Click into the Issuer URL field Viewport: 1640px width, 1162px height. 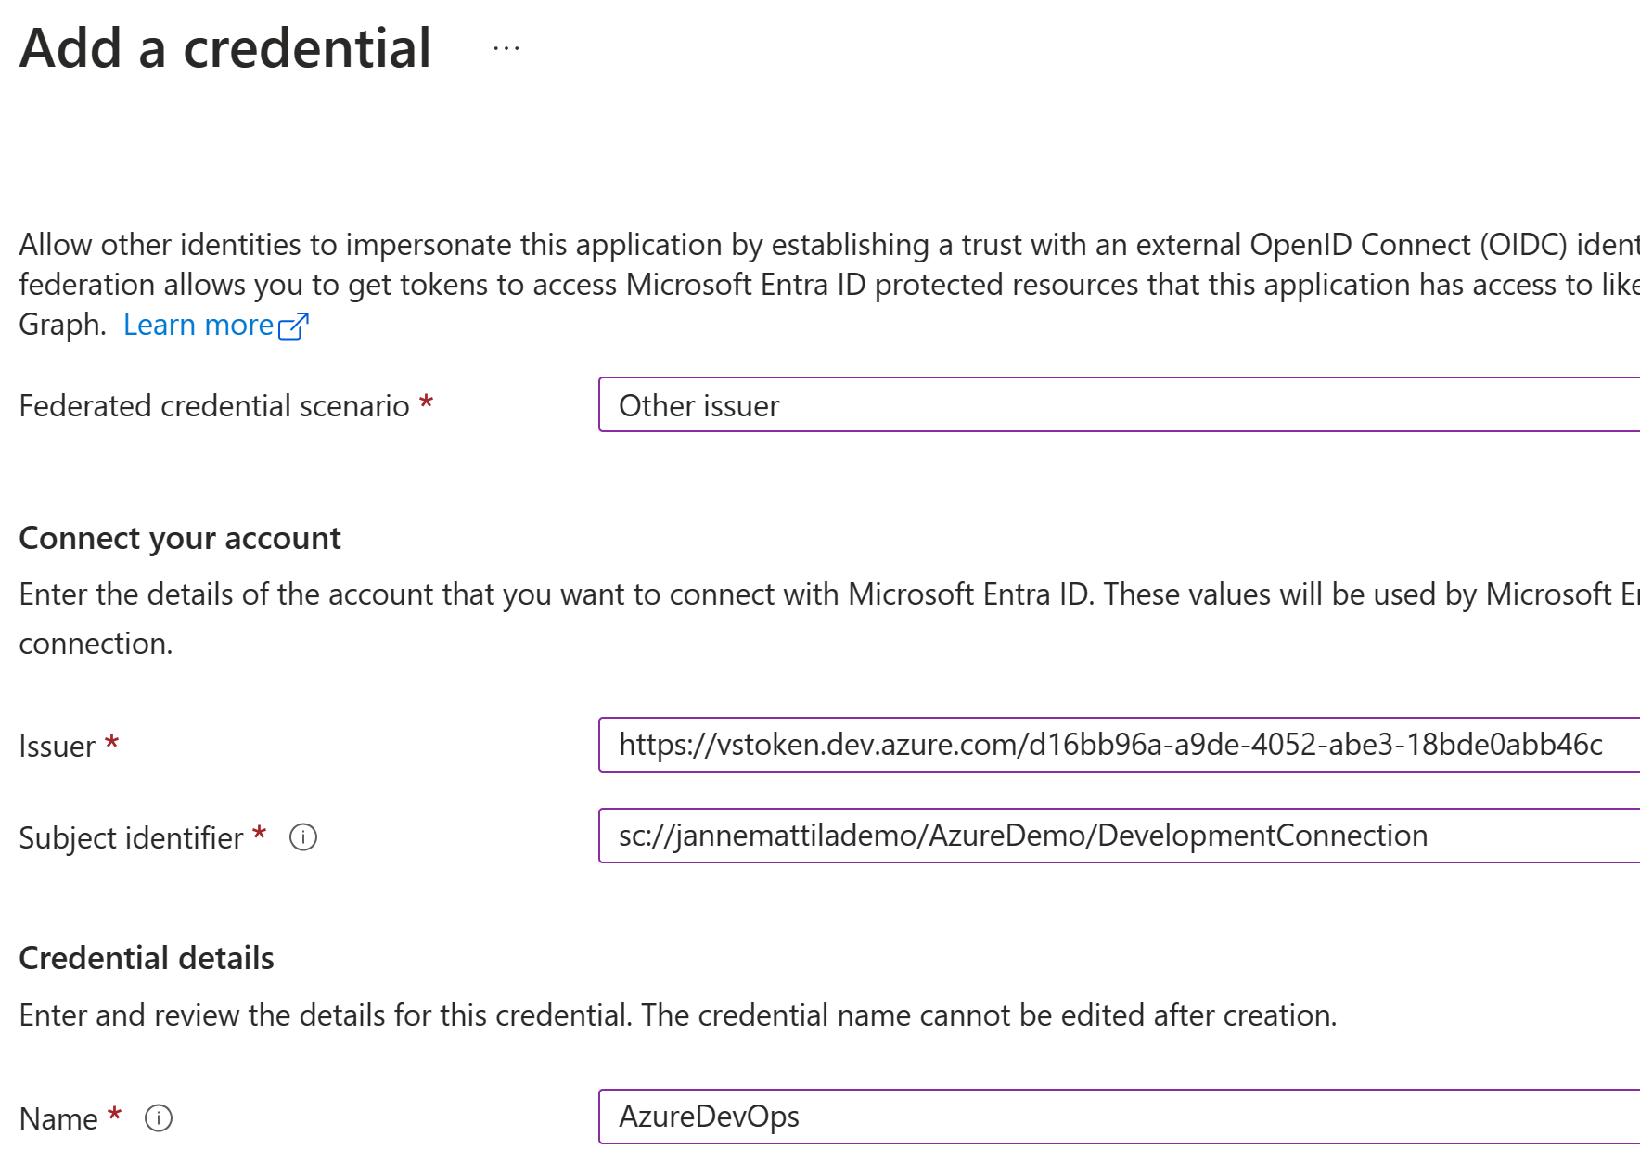click(x=1119, y=745)
